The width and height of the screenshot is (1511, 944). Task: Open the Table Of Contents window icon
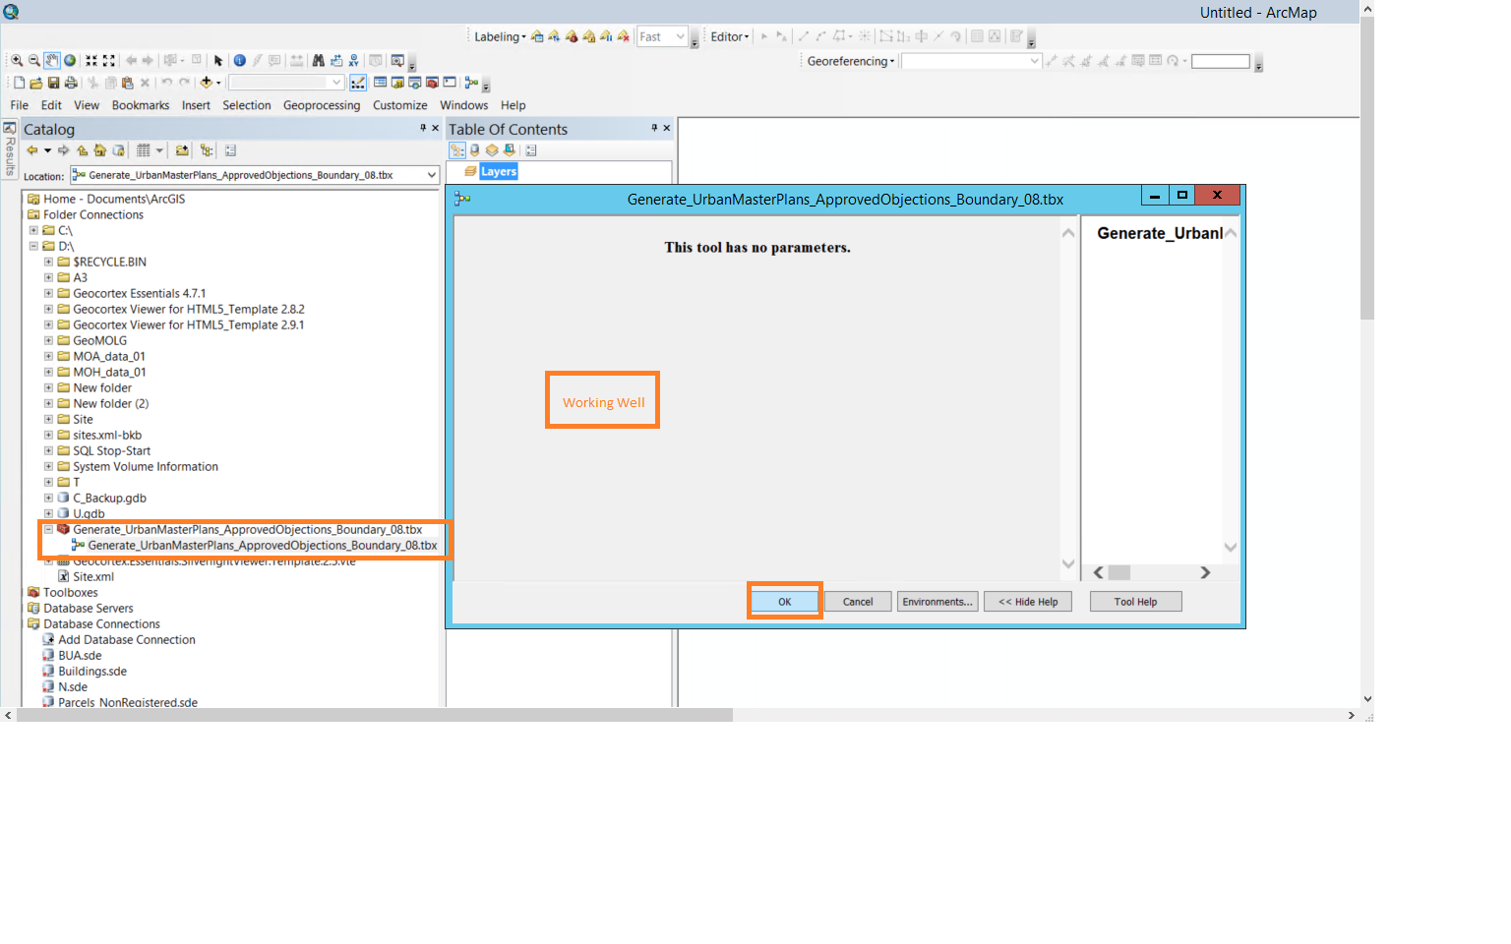pos(380,83)
